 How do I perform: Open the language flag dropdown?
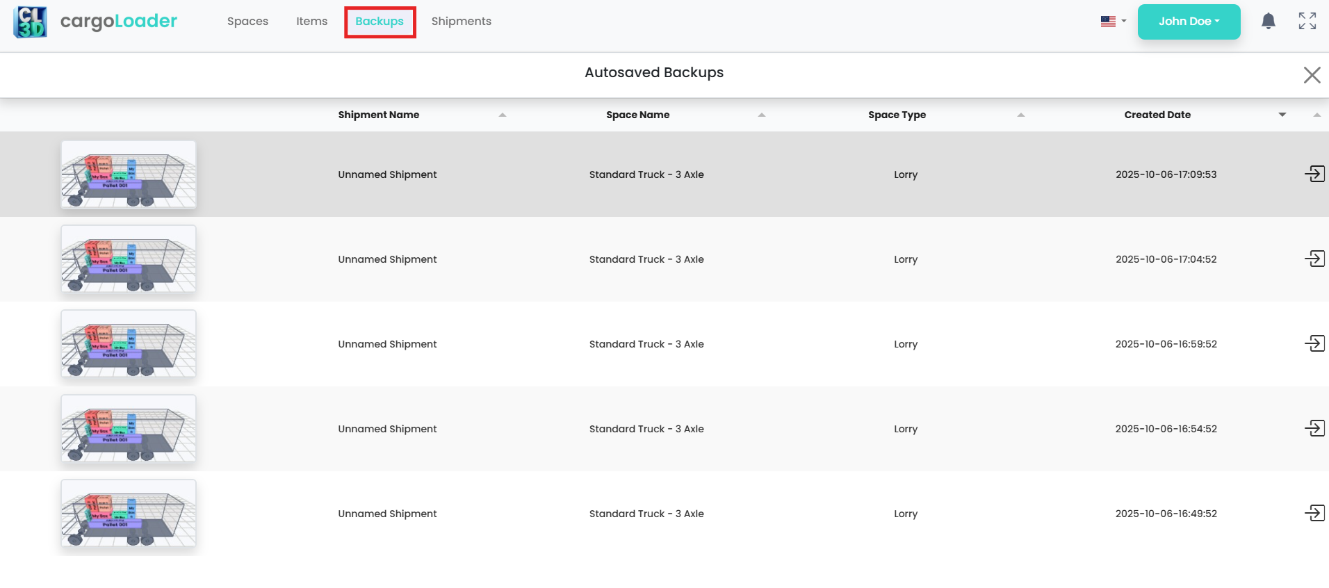click(x=1113, y=22)
